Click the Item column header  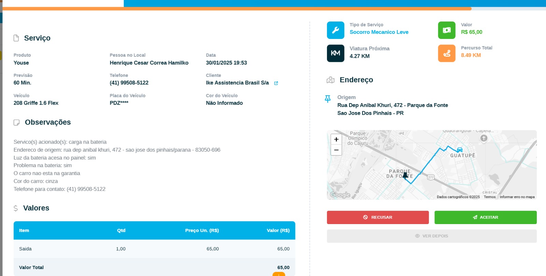[x=24, y=231]
